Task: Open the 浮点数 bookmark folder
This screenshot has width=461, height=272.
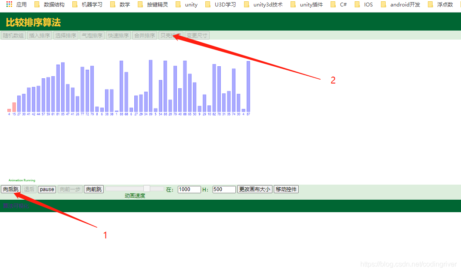Action: tap(440, 4)
